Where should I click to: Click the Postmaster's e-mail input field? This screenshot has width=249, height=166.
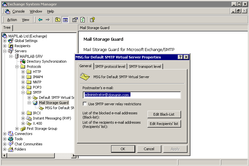click(132, 95)
